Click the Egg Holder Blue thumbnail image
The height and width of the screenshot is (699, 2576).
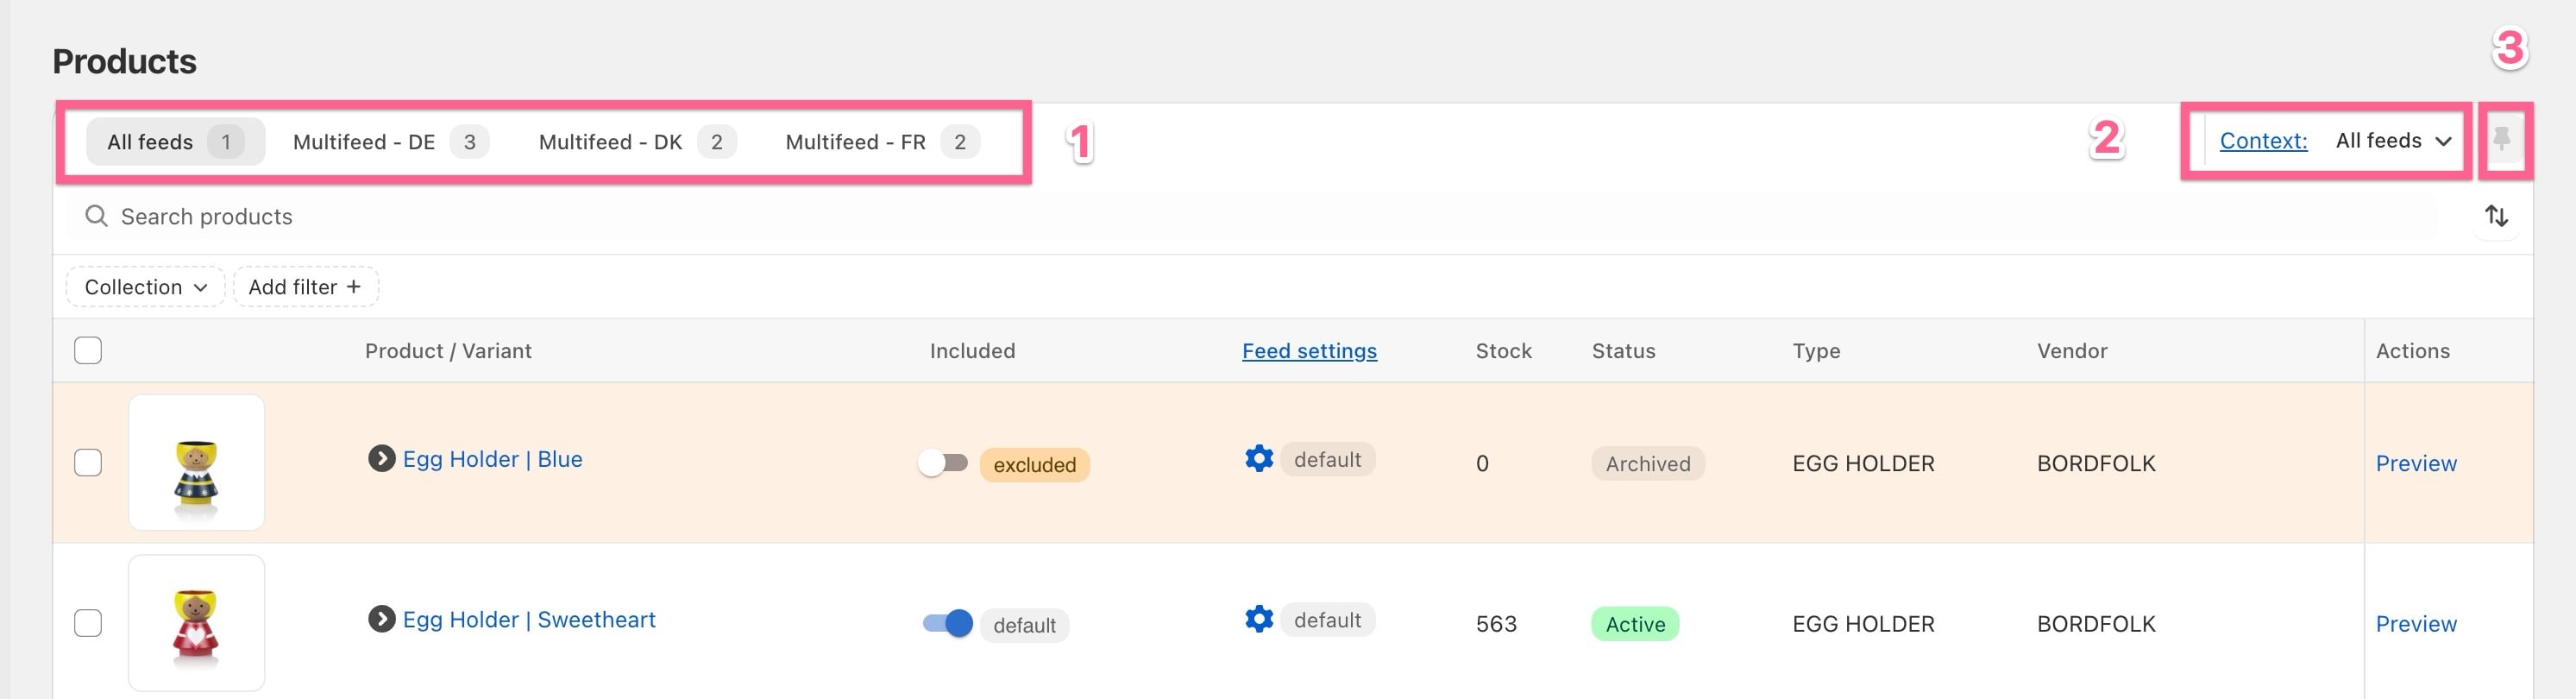pyautogui.click(x=197, y=463)
